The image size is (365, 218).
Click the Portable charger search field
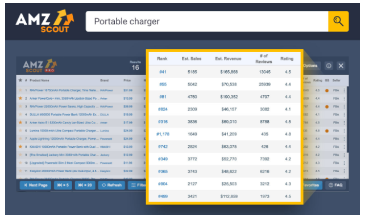tap(207, 22)
